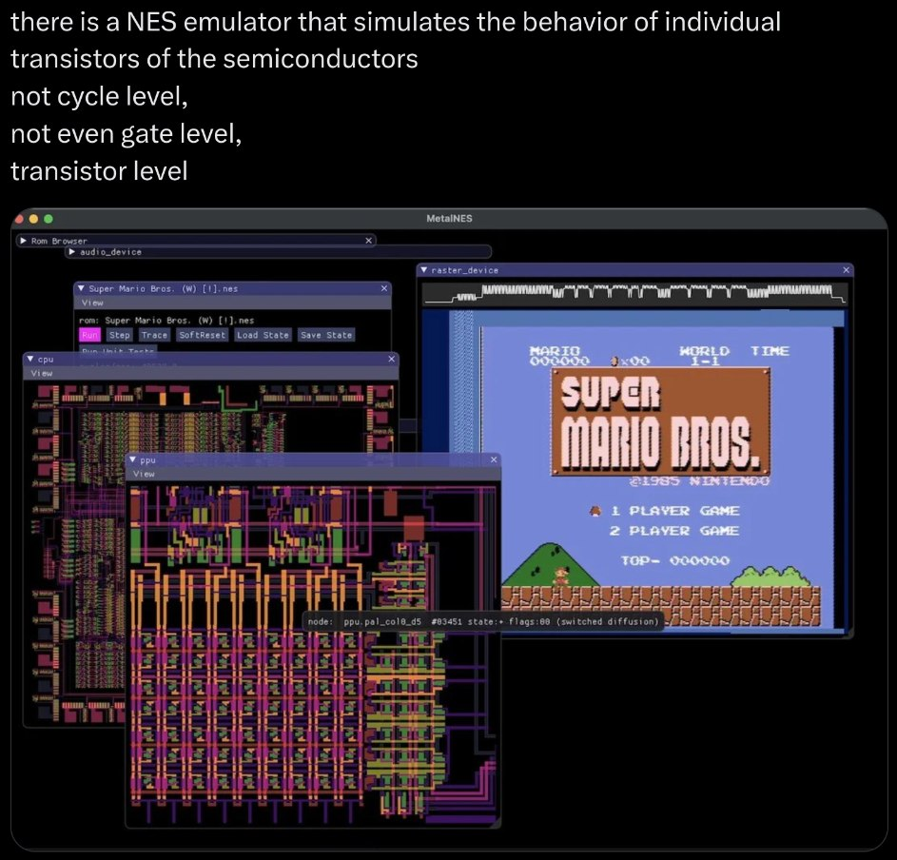Image resolution: width=897 pixels, height=860 pixels.
Task: Expand the Rom Browser window
Action: point(25,241)
